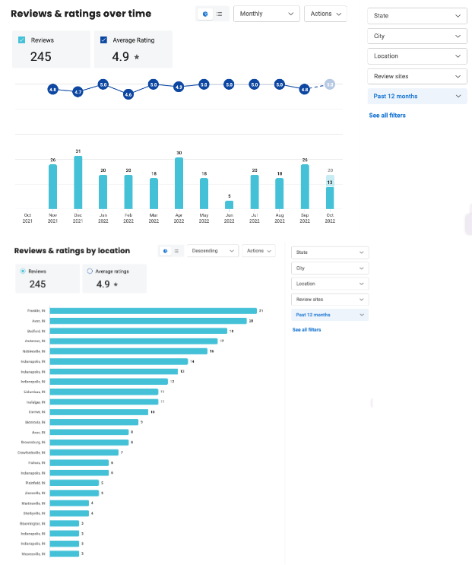This screenshot has width=472, height=565.
Task: Click the Fishers, IN bar
Action: tap(79, 462)
